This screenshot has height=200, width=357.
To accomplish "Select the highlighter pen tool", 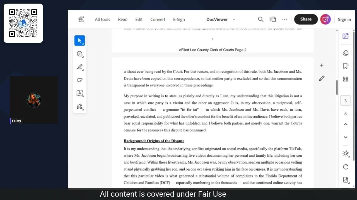I will 80,67.
